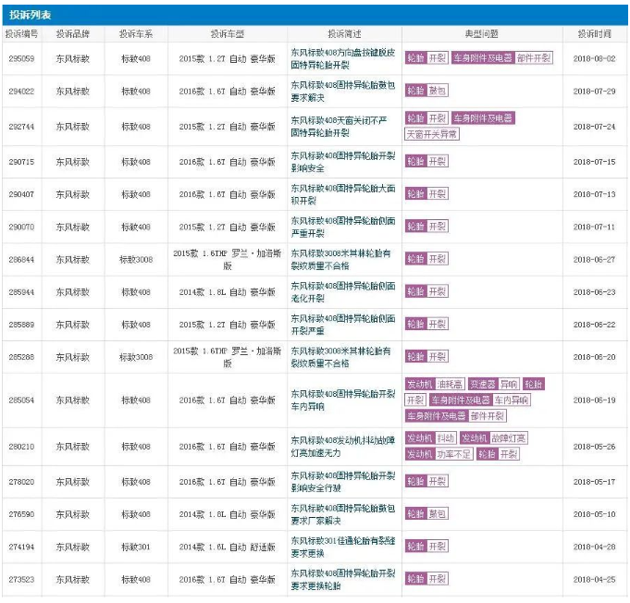The height and width of the screenshot is (603, 630).
Task: Select complaint number 280210
Action: [x=21, y=447]
